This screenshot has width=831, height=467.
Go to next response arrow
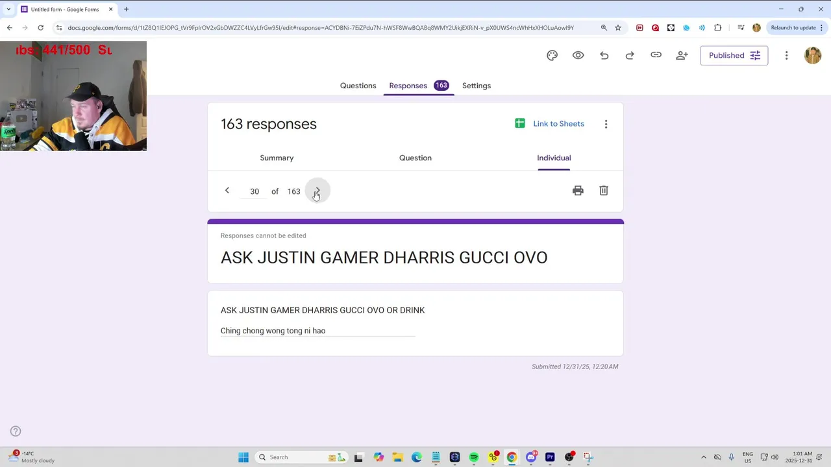coord(317,191)
